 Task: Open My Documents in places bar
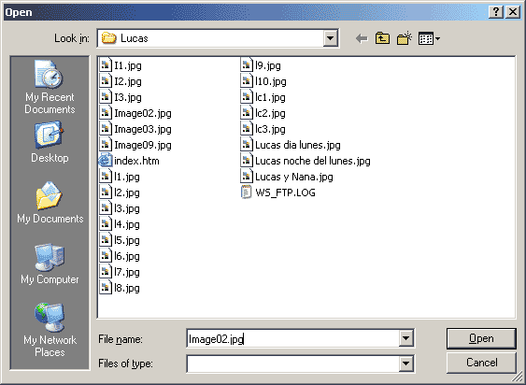(50, 203)
